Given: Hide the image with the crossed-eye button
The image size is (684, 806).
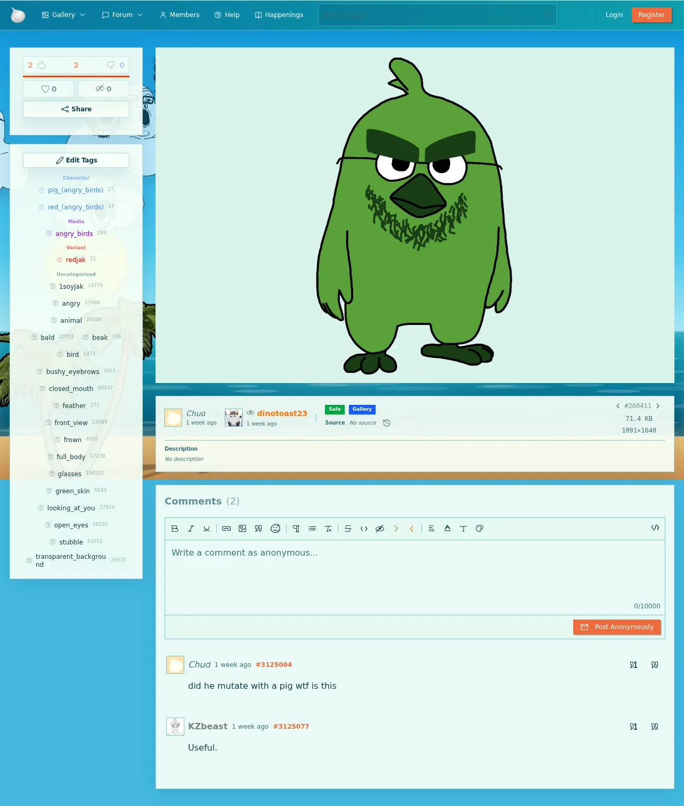Looking at the screenshot, I should coord(103,89).
